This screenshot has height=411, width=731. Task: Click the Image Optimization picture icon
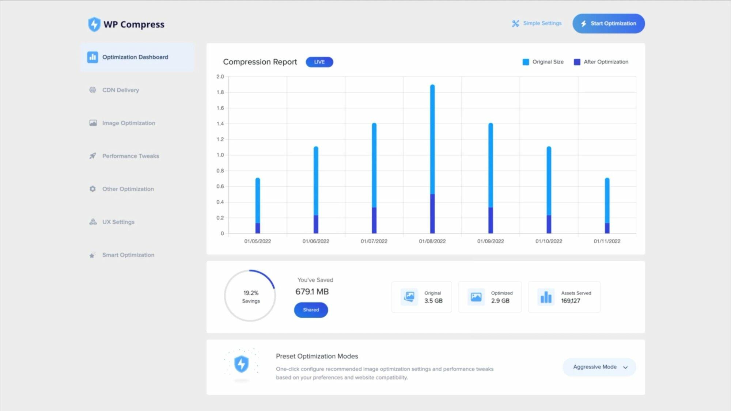[93, 123]
